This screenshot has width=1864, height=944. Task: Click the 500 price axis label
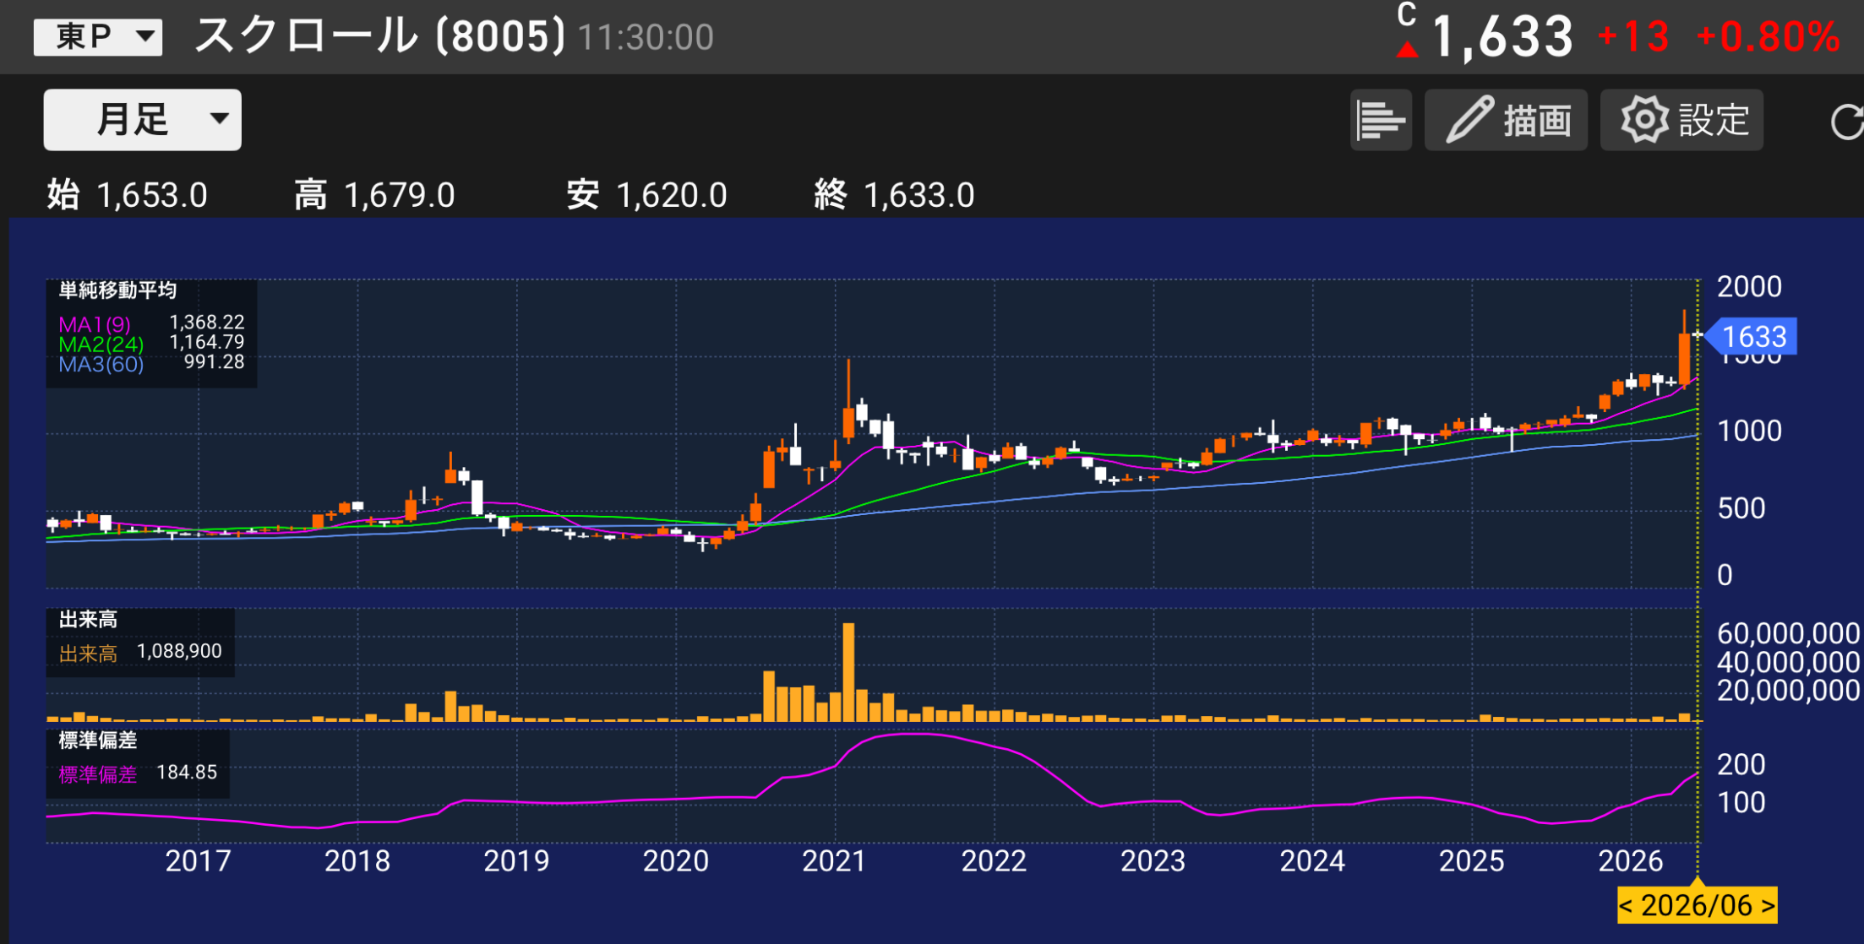click(x=1741, y=508)
